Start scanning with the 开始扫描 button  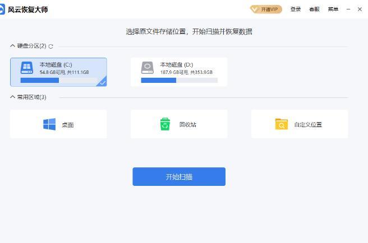179,177
